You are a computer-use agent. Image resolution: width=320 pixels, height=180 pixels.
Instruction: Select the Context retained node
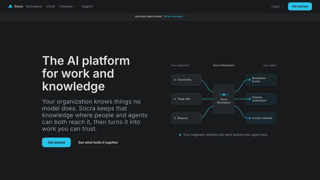click(261, 118)
